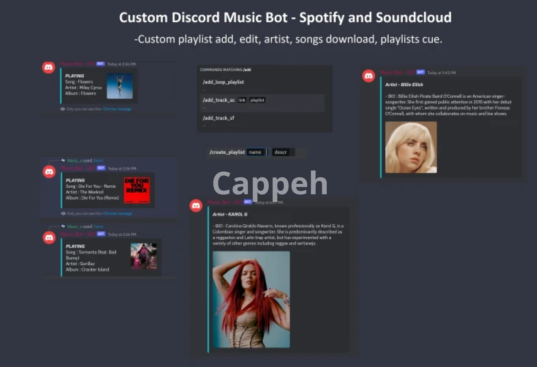Dismiss message under Die For You embed

(x=118, y=214)
